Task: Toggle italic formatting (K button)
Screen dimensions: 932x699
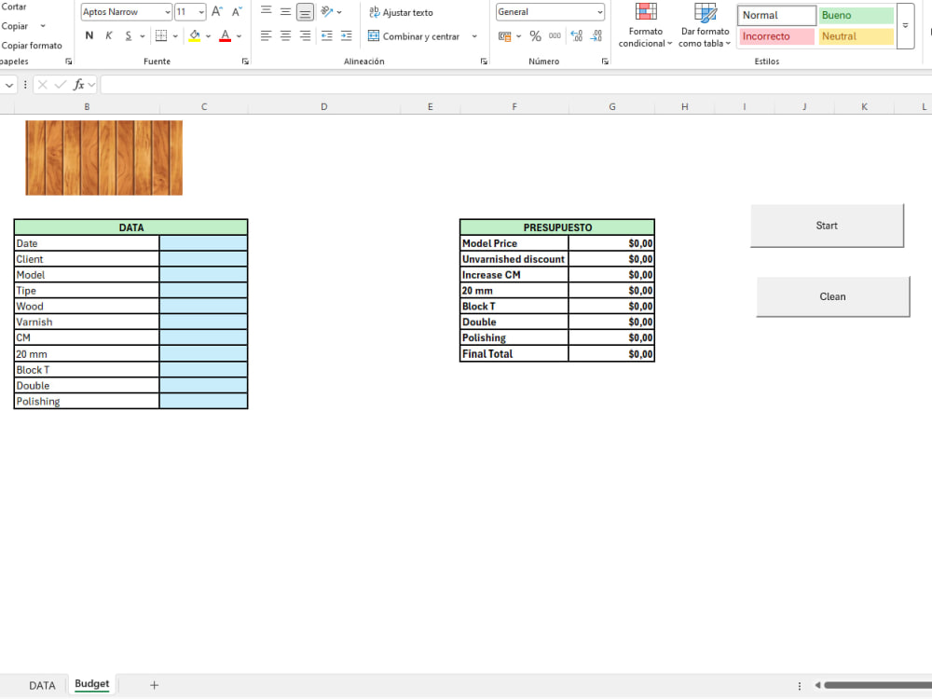Action: (109, 35)
